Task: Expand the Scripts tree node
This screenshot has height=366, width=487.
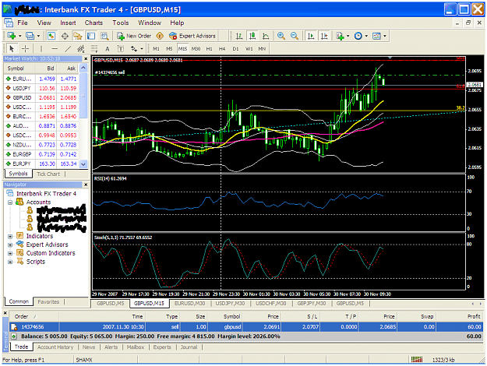Action: (x=10, y=262)
